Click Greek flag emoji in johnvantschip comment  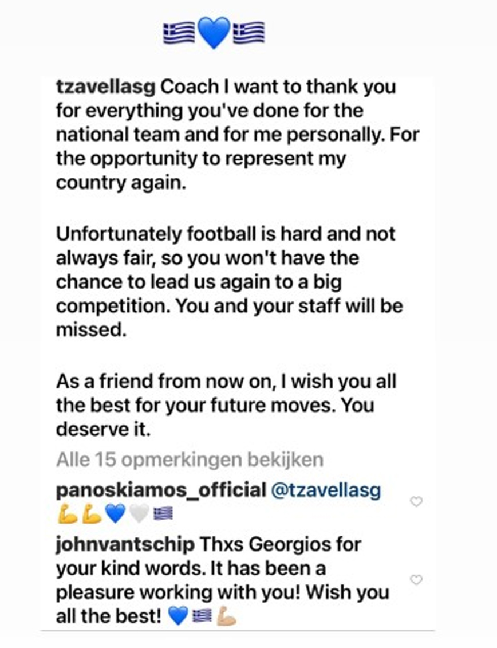tap(202, 617)
